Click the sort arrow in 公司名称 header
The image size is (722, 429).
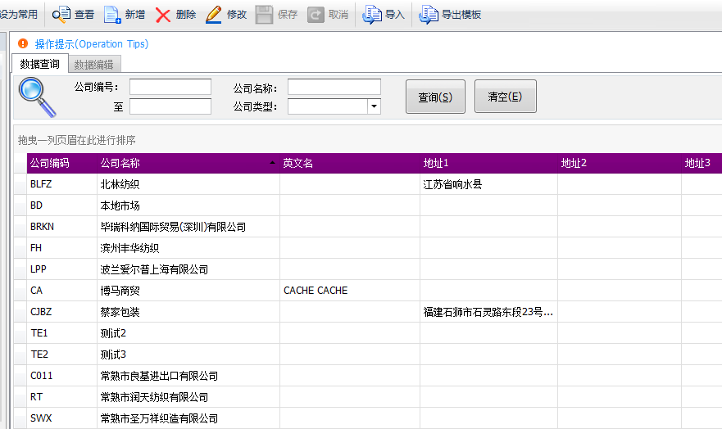coord(272,163)
